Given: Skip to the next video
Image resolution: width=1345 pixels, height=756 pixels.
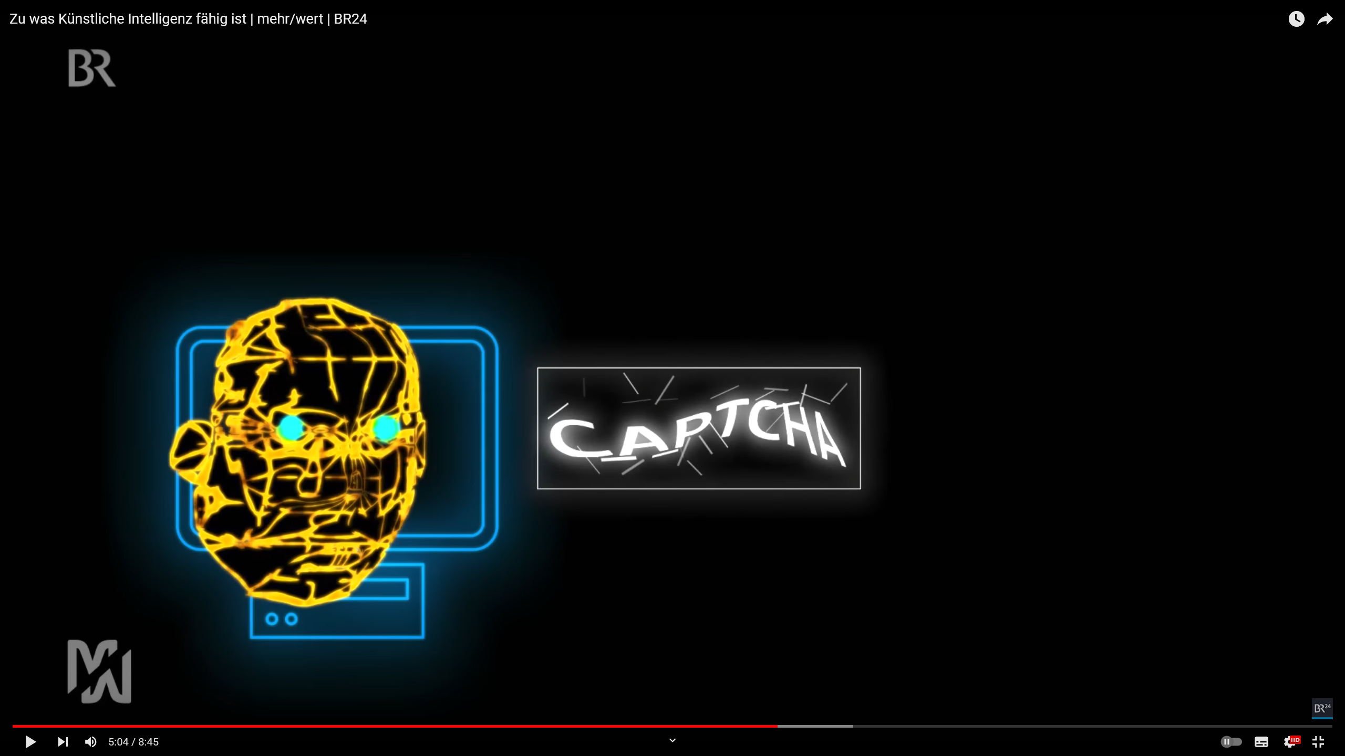Looking at the screenshot, I should (x=63, y=742).
